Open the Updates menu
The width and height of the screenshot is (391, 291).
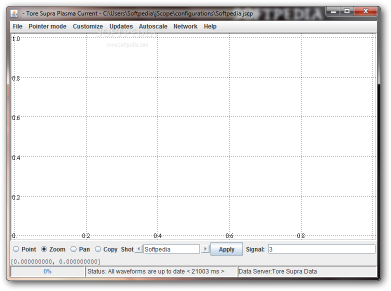click(x=121, y=26)
